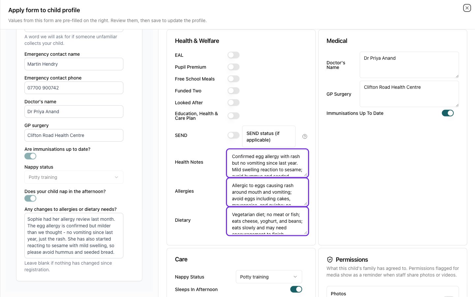Switch on Education, Health & Care Plan
Screen dimensions: 475x297
[x=234, y=116]
